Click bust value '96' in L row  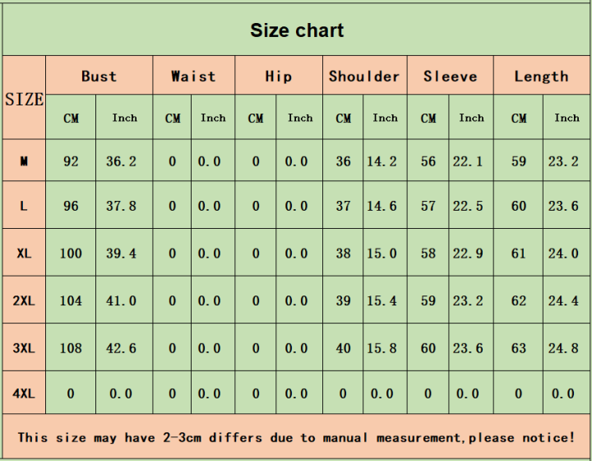coord(71,206)
